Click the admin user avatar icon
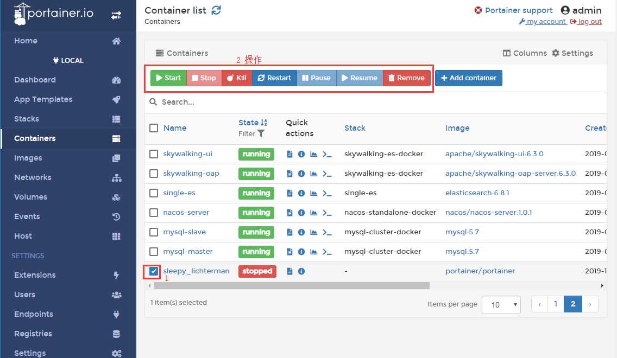The image size is (617, 358). [565, 10]
